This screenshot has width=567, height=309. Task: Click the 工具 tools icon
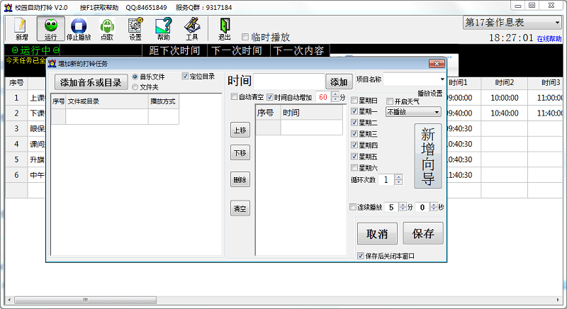coord(192,28)
